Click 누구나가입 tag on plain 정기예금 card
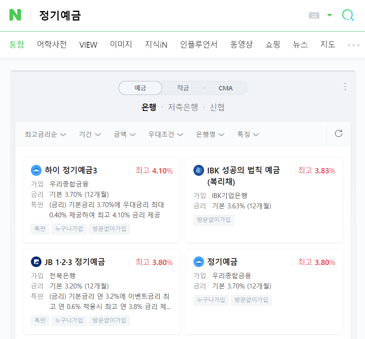Image resolution: width=365 pixels, height=339 pixels. (x=211, y=300)
